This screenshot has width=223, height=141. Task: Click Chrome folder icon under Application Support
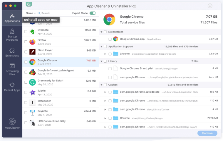[116, 54]
